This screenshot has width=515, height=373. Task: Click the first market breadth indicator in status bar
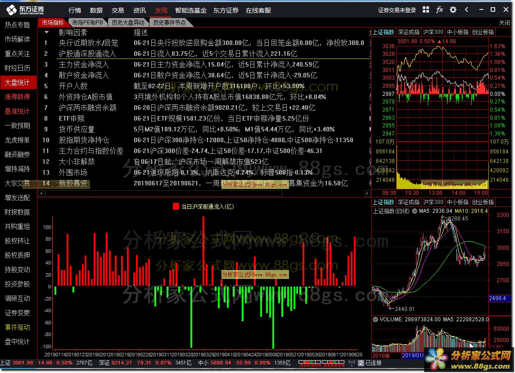coord(309,363)
